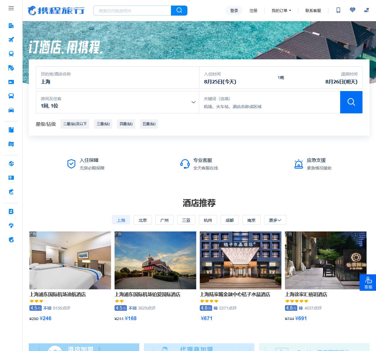This screenshot has width=376, height=351.
Task: Open the floating 客服 customer service panel
Action: point(368,283)
